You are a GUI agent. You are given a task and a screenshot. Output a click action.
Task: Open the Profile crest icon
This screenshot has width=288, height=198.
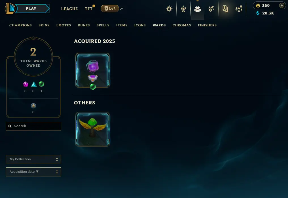[169, 9]
